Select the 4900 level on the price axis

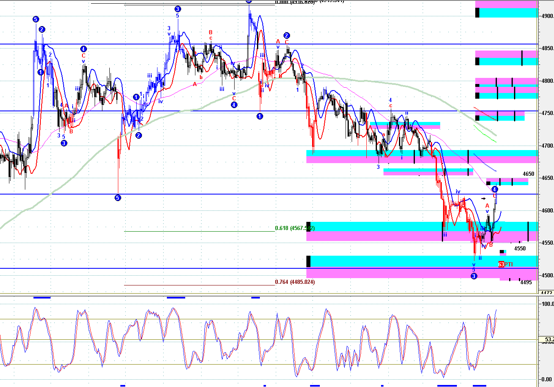(x=547, y=16)
